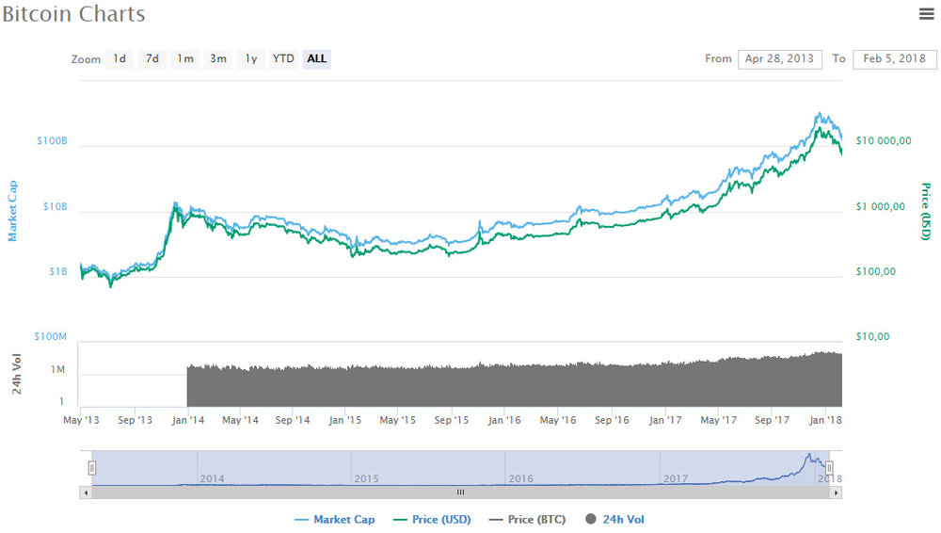This screenshot has width=941, height=533.
Task: Click the vertical Price (USD) axis title
Action: click(x=926, y=212)
